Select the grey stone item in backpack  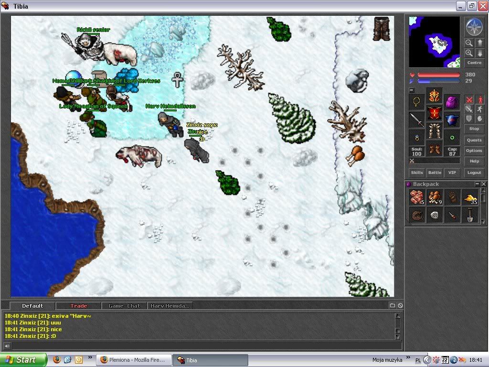coord(435,216)
